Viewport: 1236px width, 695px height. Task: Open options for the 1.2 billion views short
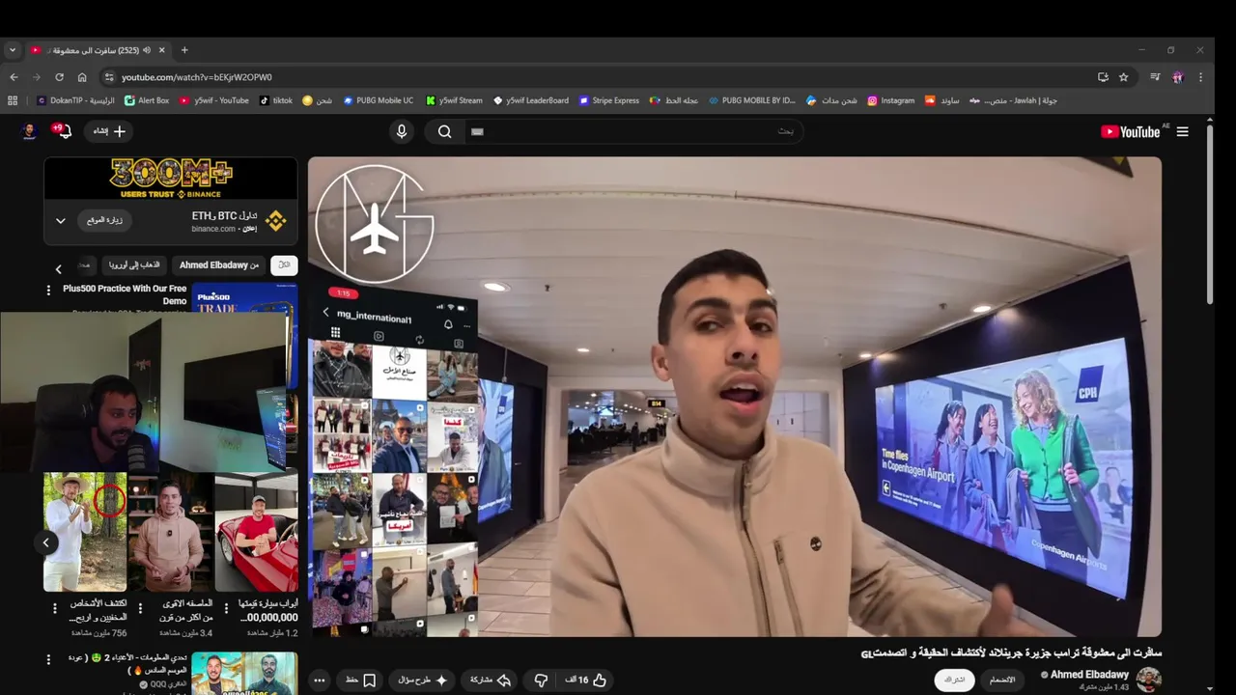click(226, 608)
